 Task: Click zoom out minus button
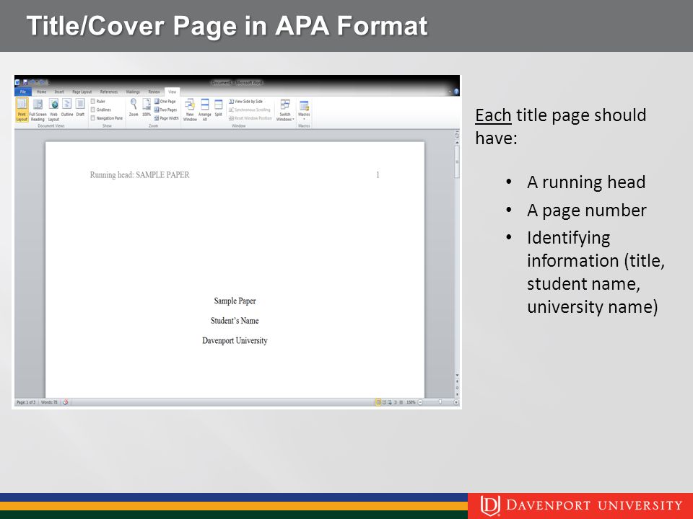pos(420,402)
